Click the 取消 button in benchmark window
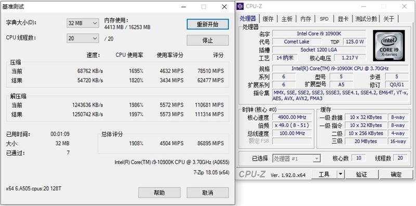 click(x=207, y=192)
